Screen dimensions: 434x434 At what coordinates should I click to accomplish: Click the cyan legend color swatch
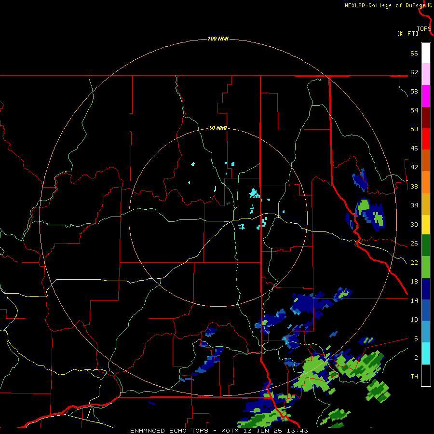click(x=426, y=353)
